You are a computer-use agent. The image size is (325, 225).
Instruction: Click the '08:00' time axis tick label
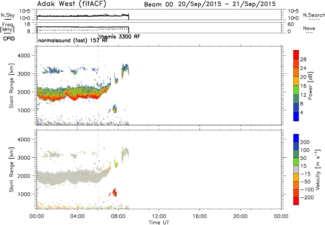pyautogui.click(x=118, y=216)
